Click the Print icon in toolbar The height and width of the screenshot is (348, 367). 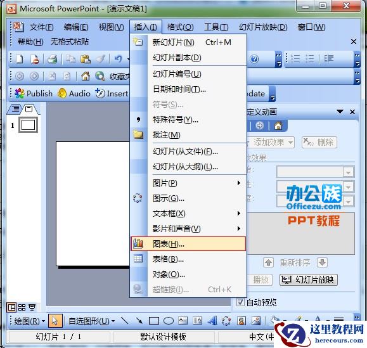click(x=52, y=59)
